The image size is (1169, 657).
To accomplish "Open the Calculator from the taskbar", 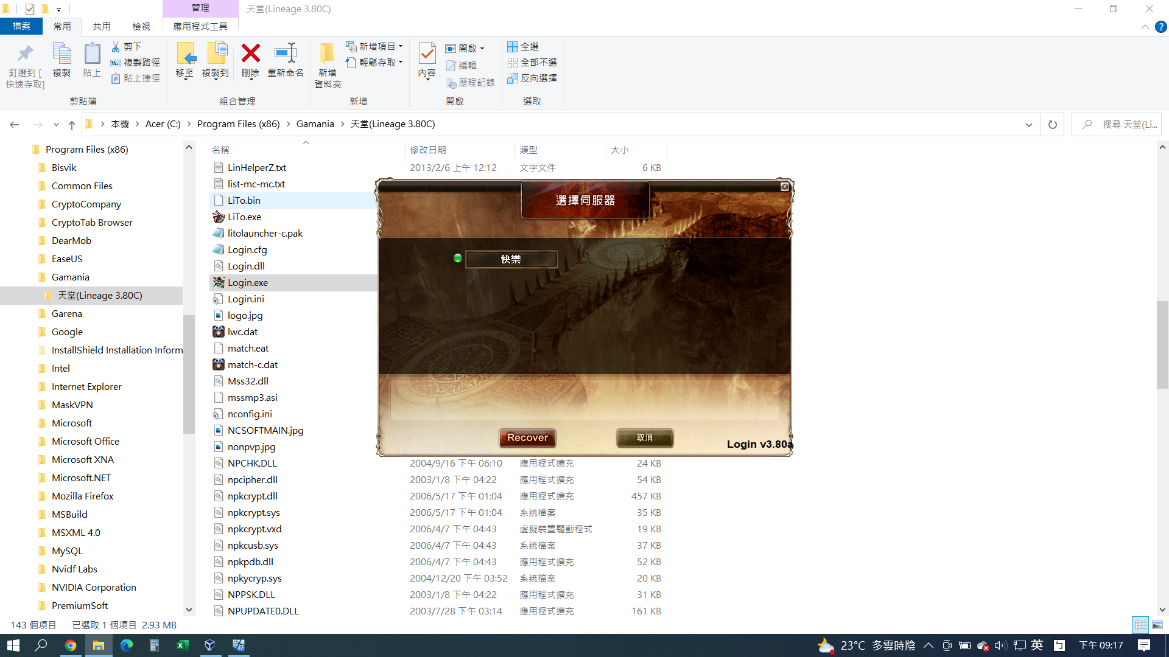I will [x=154, y=645].
